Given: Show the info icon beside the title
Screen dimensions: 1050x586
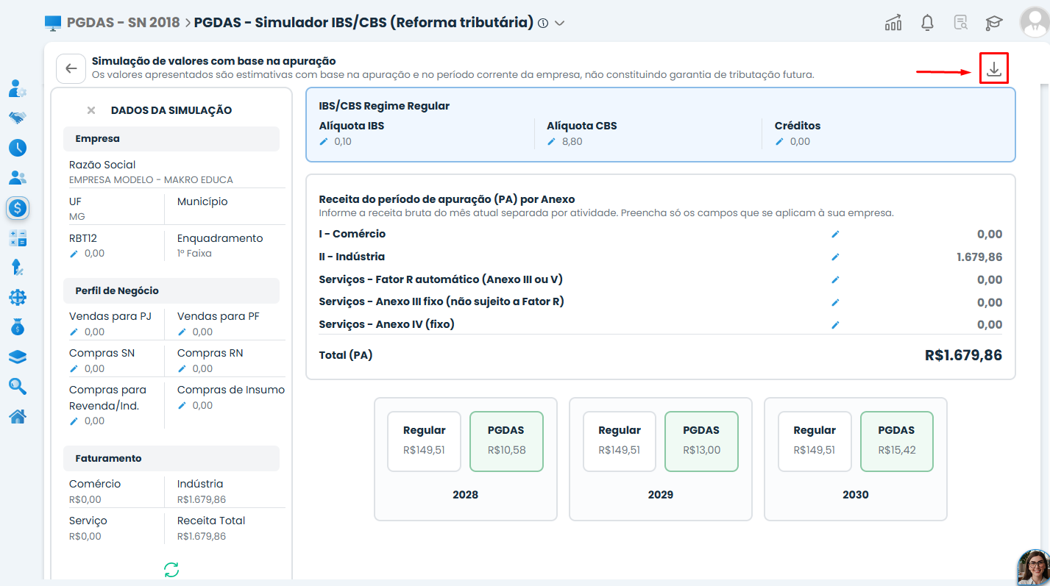Looking at the screenshot, I should 543,24.
